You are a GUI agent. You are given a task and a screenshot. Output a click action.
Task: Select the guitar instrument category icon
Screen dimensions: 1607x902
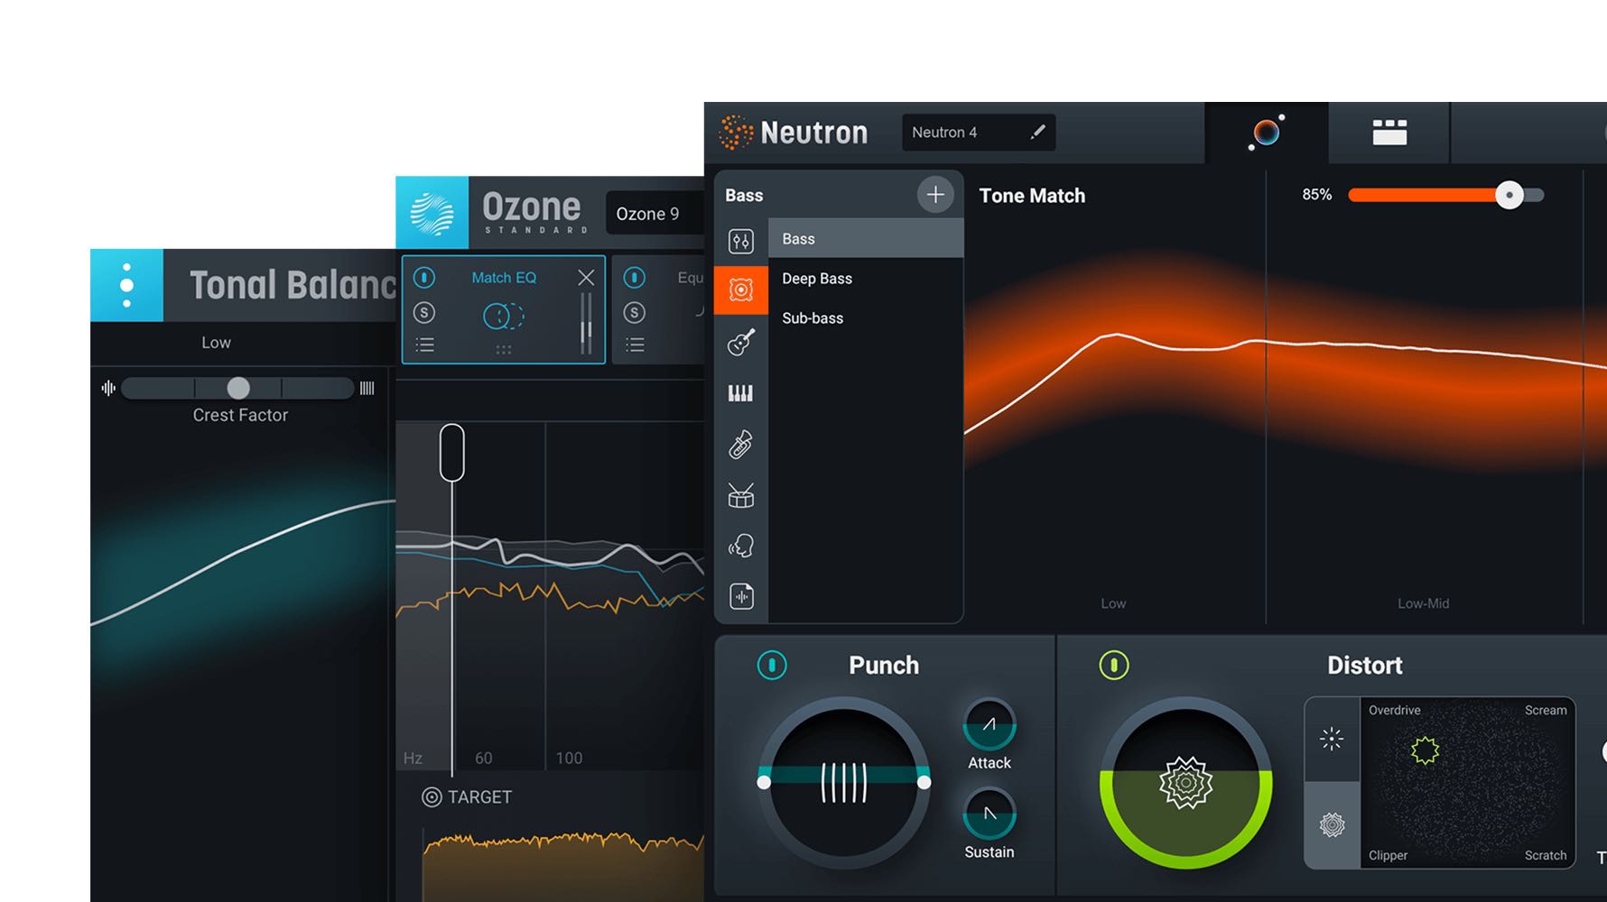(740, 342)
